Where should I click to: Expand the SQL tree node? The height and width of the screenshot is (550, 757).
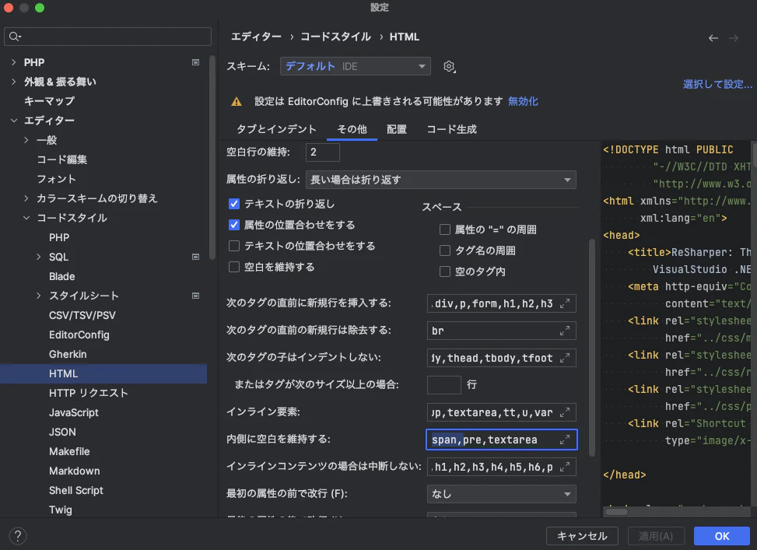[39, 257]
